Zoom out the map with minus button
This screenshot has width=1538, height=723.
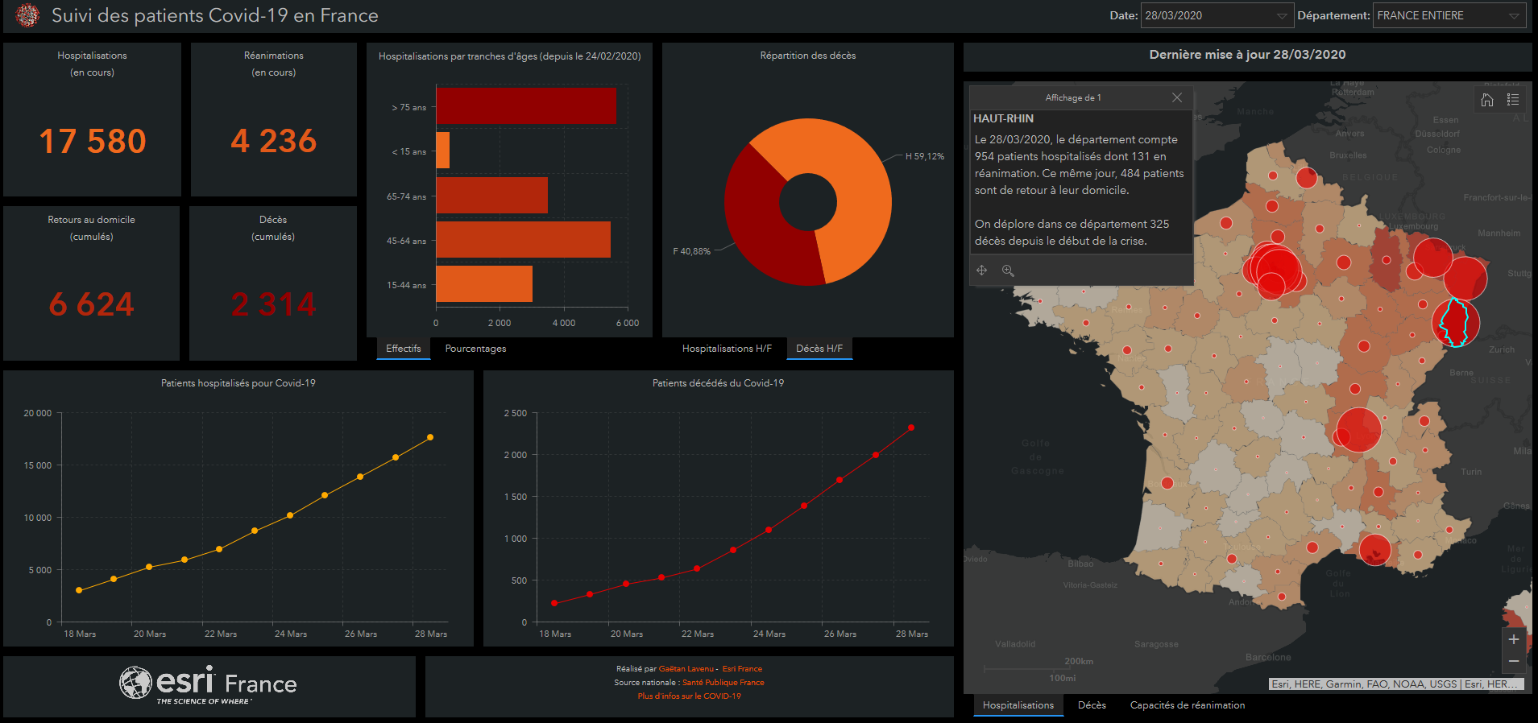(x=1514, y=661)
